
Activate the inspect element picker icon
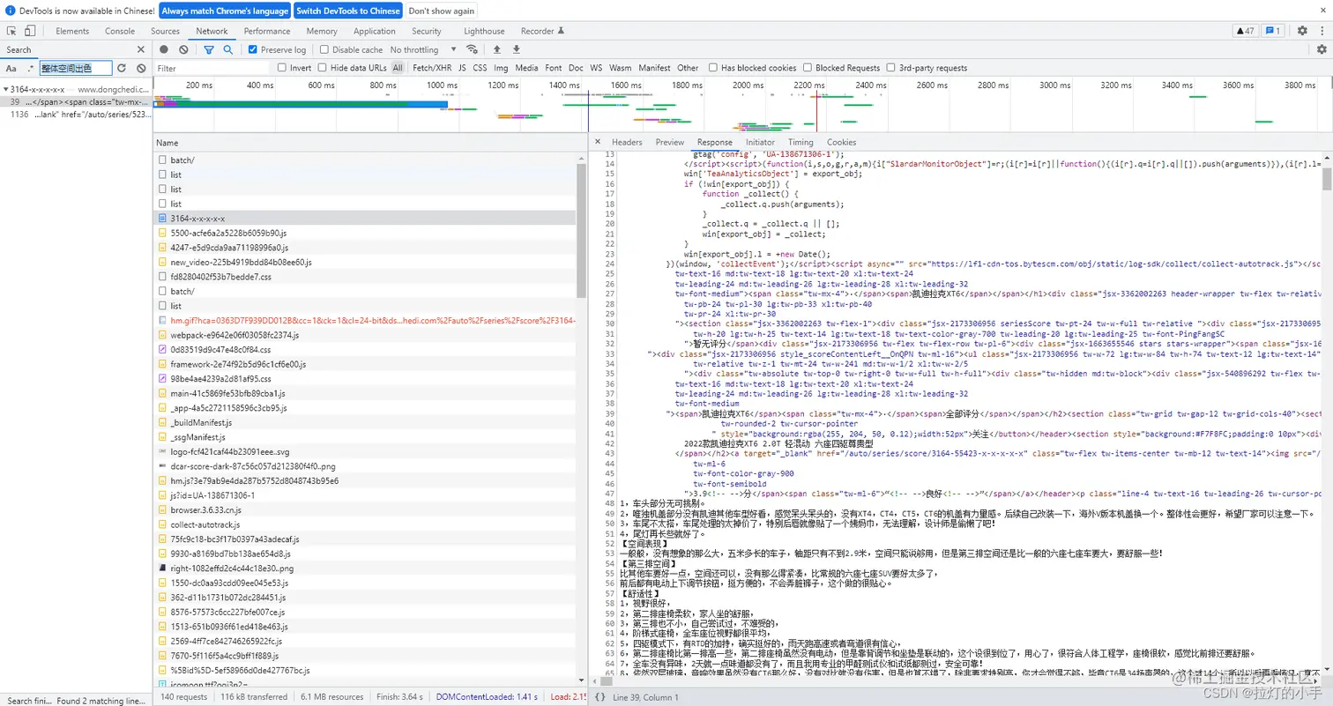pyautogui.click(x=12, y=31)
